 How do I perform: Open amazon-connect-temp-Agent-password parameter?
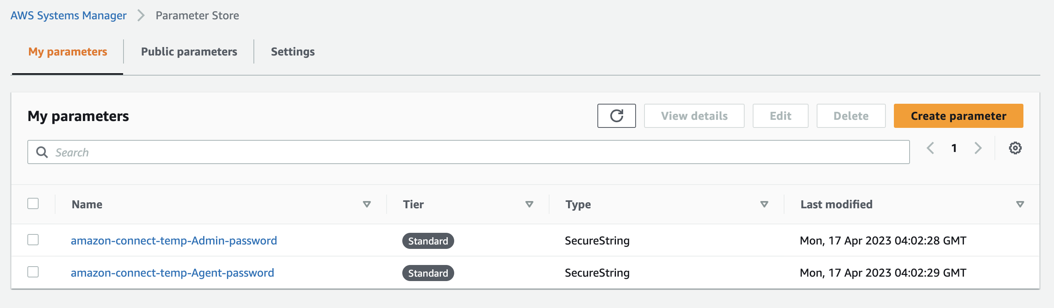coord(172,273)
